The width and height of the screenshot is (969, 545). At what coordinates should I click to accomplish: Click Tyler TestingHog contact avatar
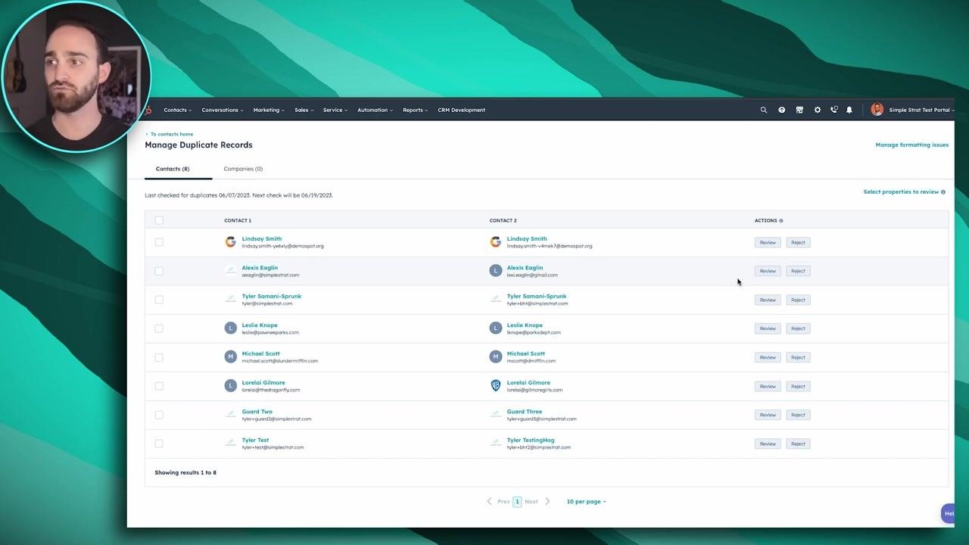495,444
